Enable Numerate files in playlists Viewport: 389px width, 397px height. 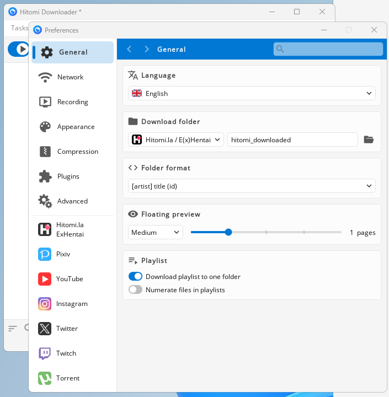pos(135,290)
